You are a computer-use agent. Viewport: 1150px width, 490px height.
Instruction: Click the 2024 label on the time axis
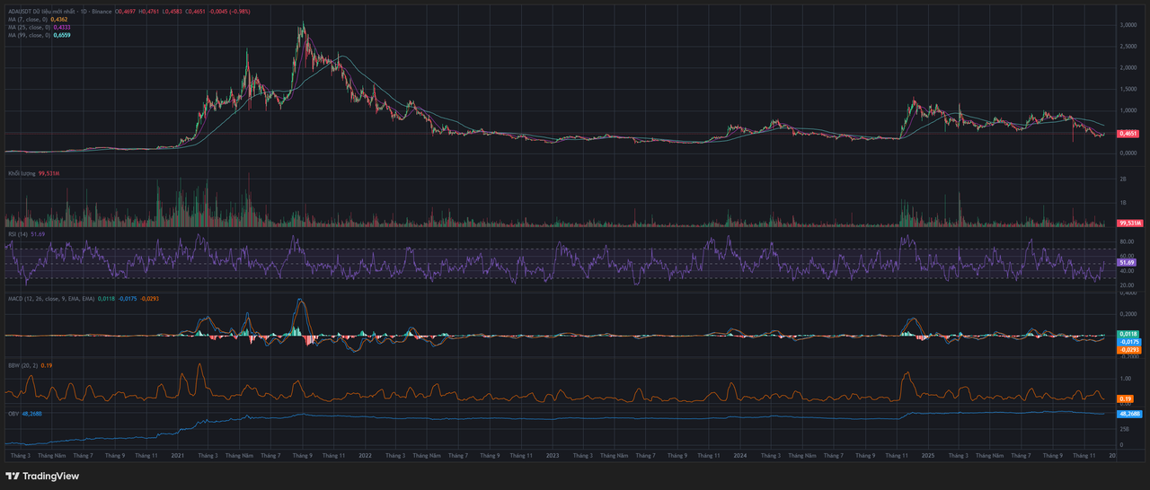(740, 456)
